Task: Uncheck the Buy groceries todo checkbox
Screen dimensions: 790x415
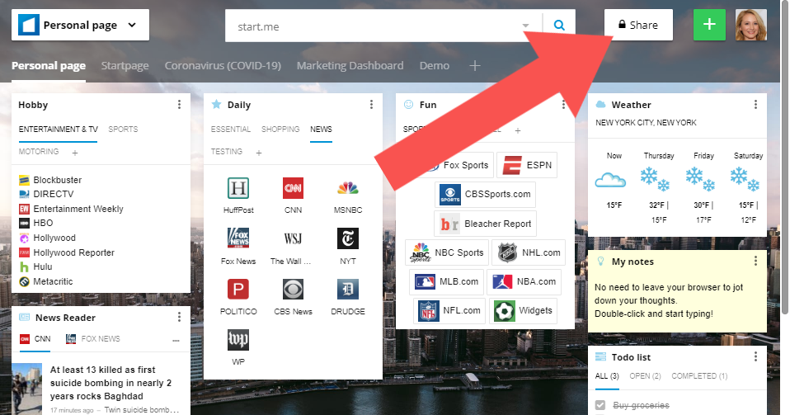Action: coord(600,405)
